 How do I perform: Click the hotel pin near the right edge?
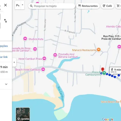(119, 47)
